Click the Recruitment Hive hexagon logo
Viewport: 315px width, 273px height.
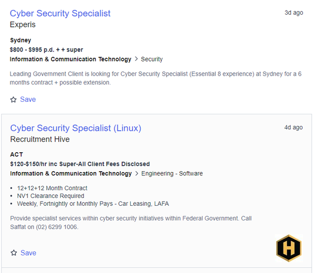click(289, 248)
